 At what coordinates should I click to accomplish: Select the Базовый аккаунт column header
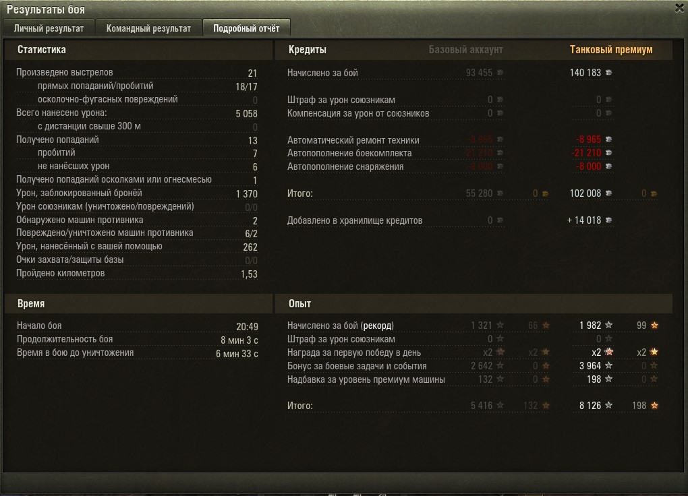pos(465,50)
